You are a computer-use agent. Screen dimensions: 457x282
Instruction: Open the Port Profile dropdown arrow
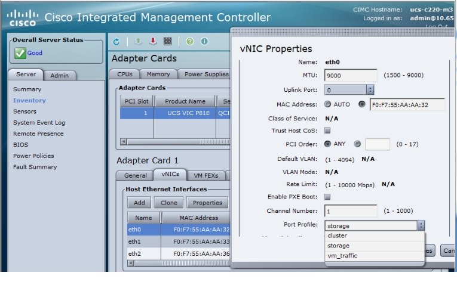point(421,225)
